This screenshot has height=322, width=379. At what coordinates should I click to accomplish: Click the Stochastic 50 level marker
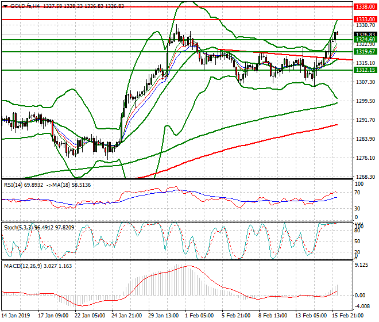pos(358,241)
